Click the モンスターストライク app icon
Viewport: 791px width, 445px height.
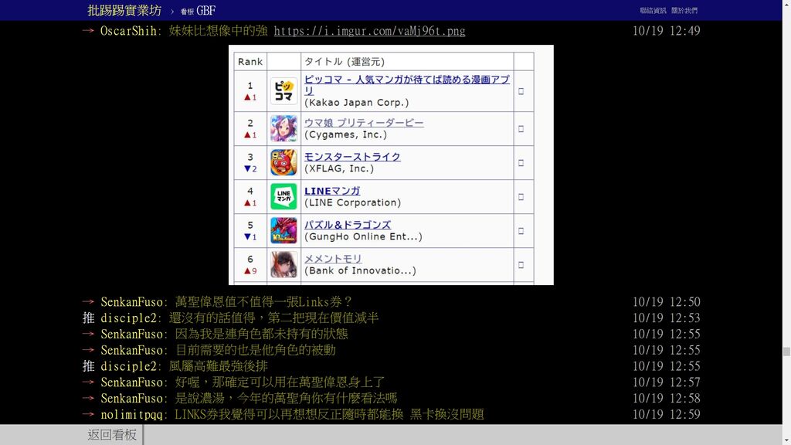pos(283,162)
